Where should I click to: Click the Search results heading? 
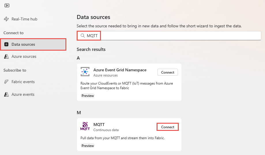pos(91,49)
